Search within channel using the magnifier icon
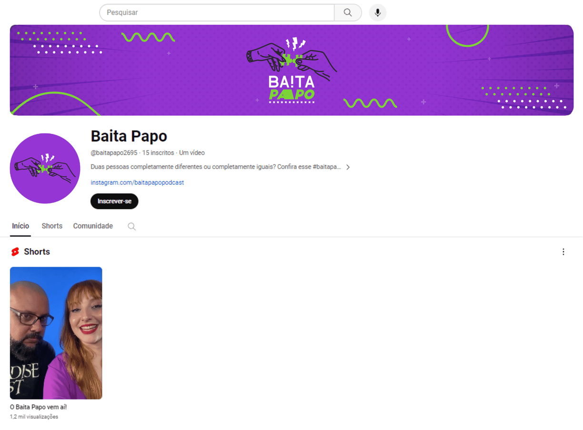 click(132, 227)
